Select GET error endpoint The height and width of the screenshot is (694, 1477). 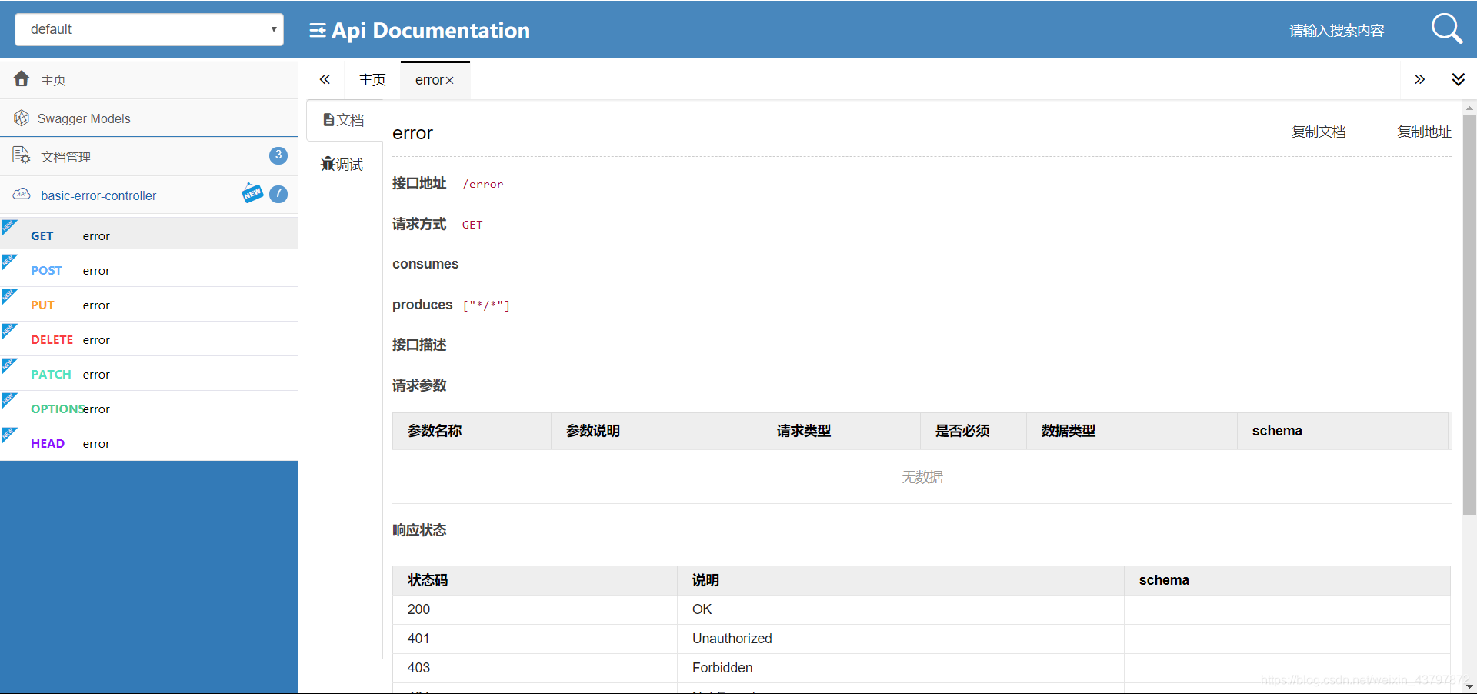coord(149,233)
